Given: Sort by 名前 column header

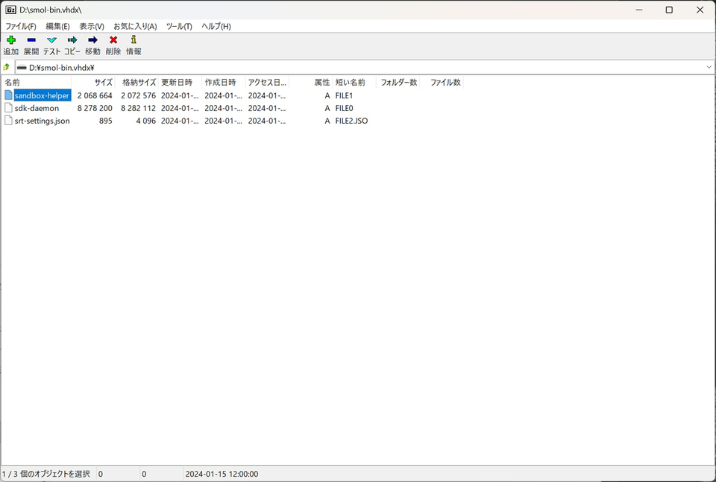Looking at the screenshot, I should pyautogui.click(x=37, y=83).
